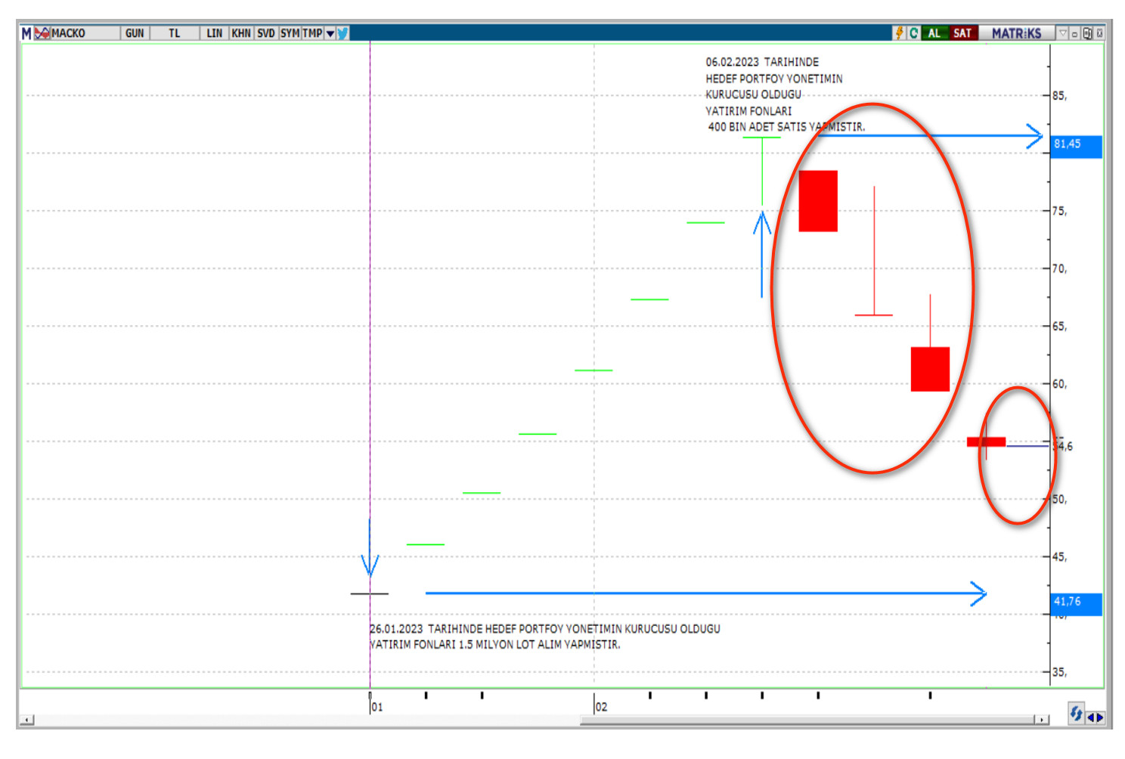This screenshot has width=1125, height=759.
Task: Click the Twitter bird icon
Action: [343, 33]
